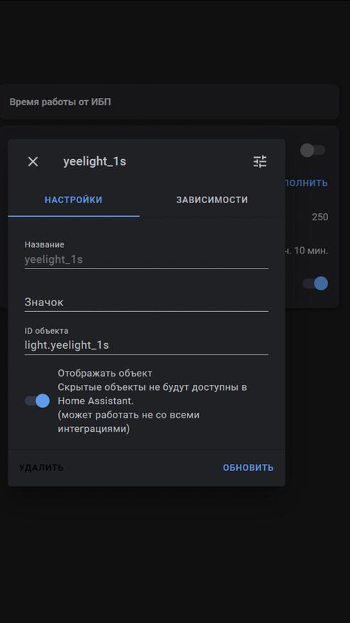Click the 10 мин. duration value
Image resolution: width=350 pixels, height=623 pixels.
pos(307,251)
